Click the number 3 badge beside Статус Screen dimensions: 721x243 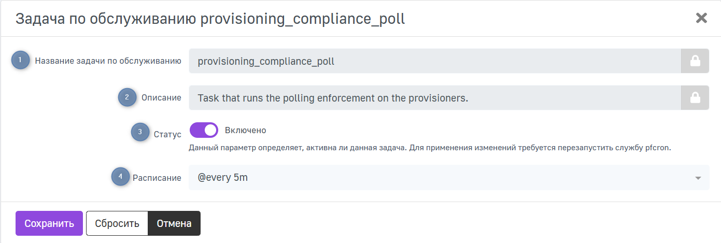point(139,132)
